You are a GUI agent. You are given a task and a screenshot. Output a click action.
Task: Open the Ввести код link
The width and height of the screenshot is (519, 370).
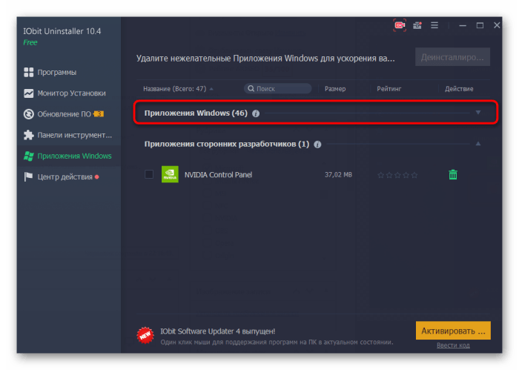pyautogui.click(x=453, y=346)
